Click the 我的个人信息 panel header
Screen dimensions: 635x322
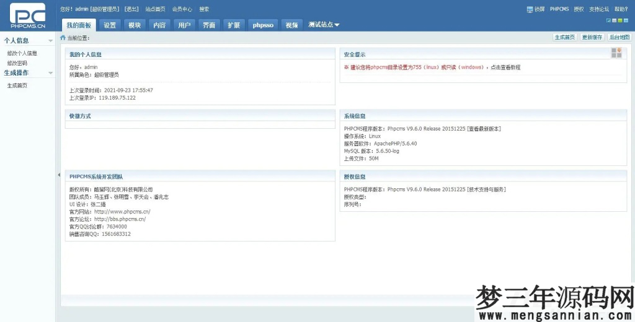200,54
